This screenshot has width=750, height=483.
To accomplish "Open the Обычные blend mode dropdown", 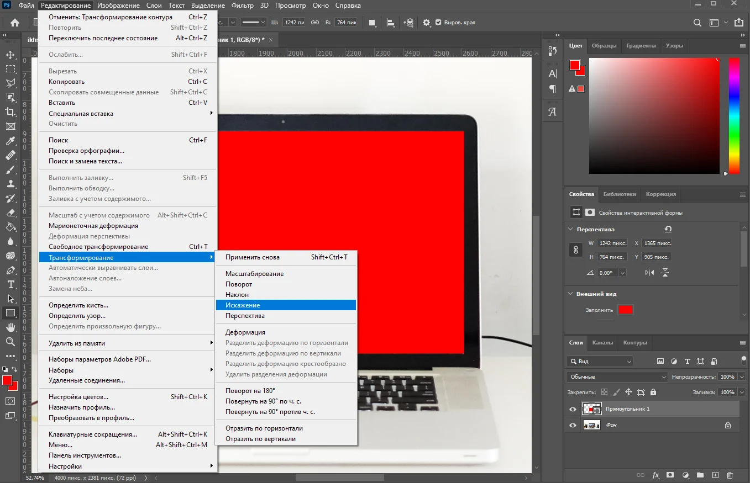I will (617, 376).
